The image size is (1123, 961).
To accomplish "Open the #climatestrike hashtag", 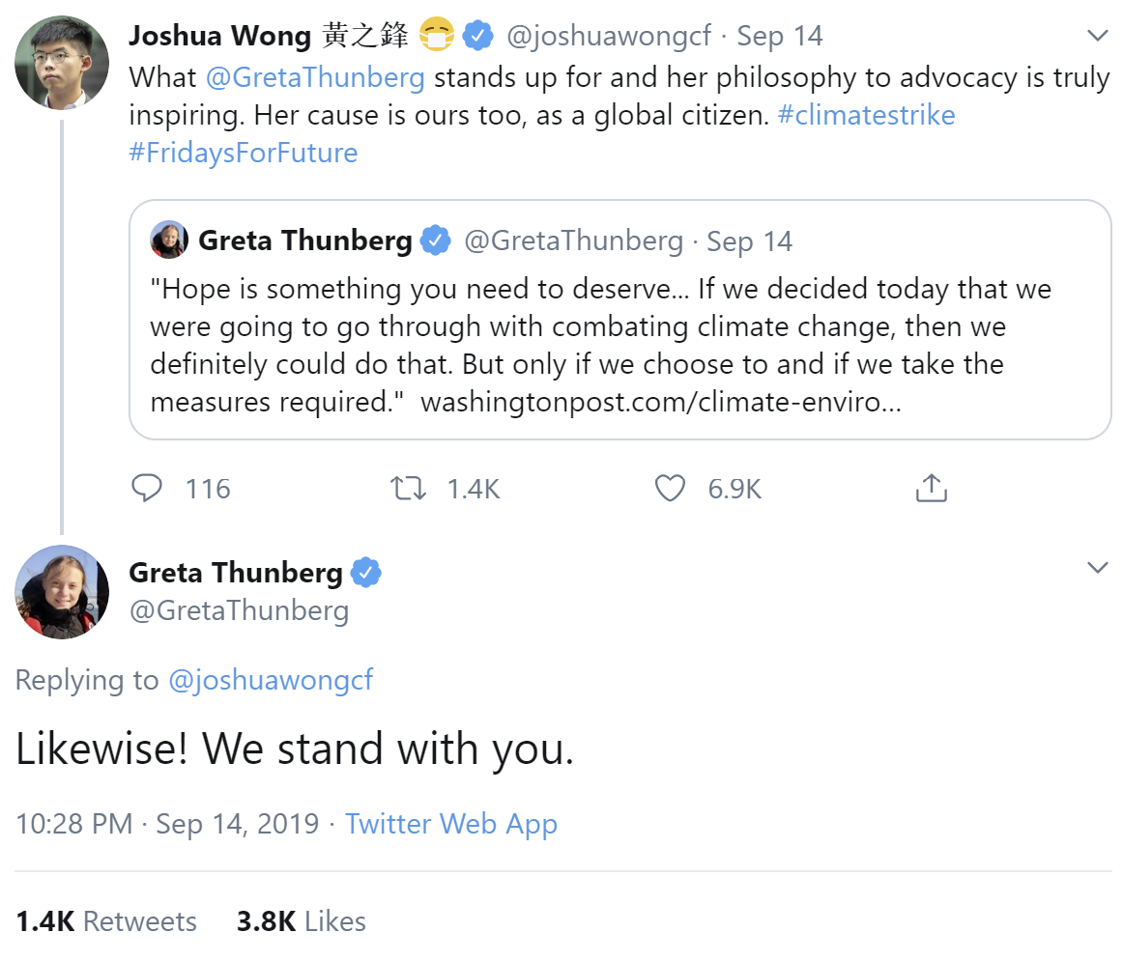I will (x=866, y=115).
